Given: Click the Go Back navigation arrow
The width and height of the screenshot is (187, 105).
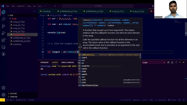Looking at the screenshot, I should click(55, 6).
